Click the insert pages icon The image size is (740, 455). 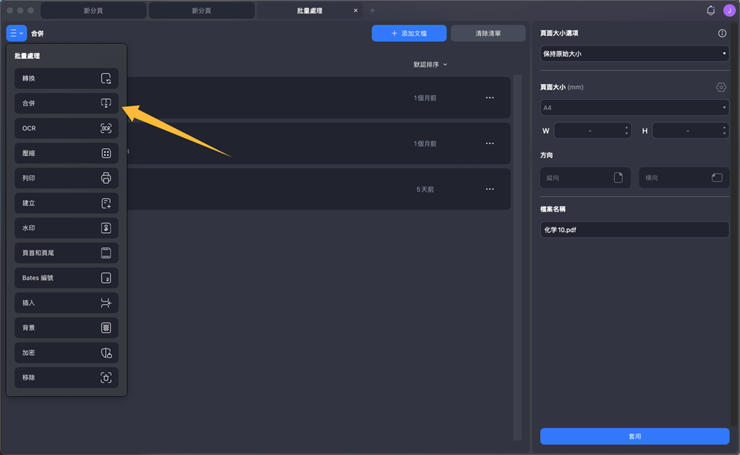(106, 303)
